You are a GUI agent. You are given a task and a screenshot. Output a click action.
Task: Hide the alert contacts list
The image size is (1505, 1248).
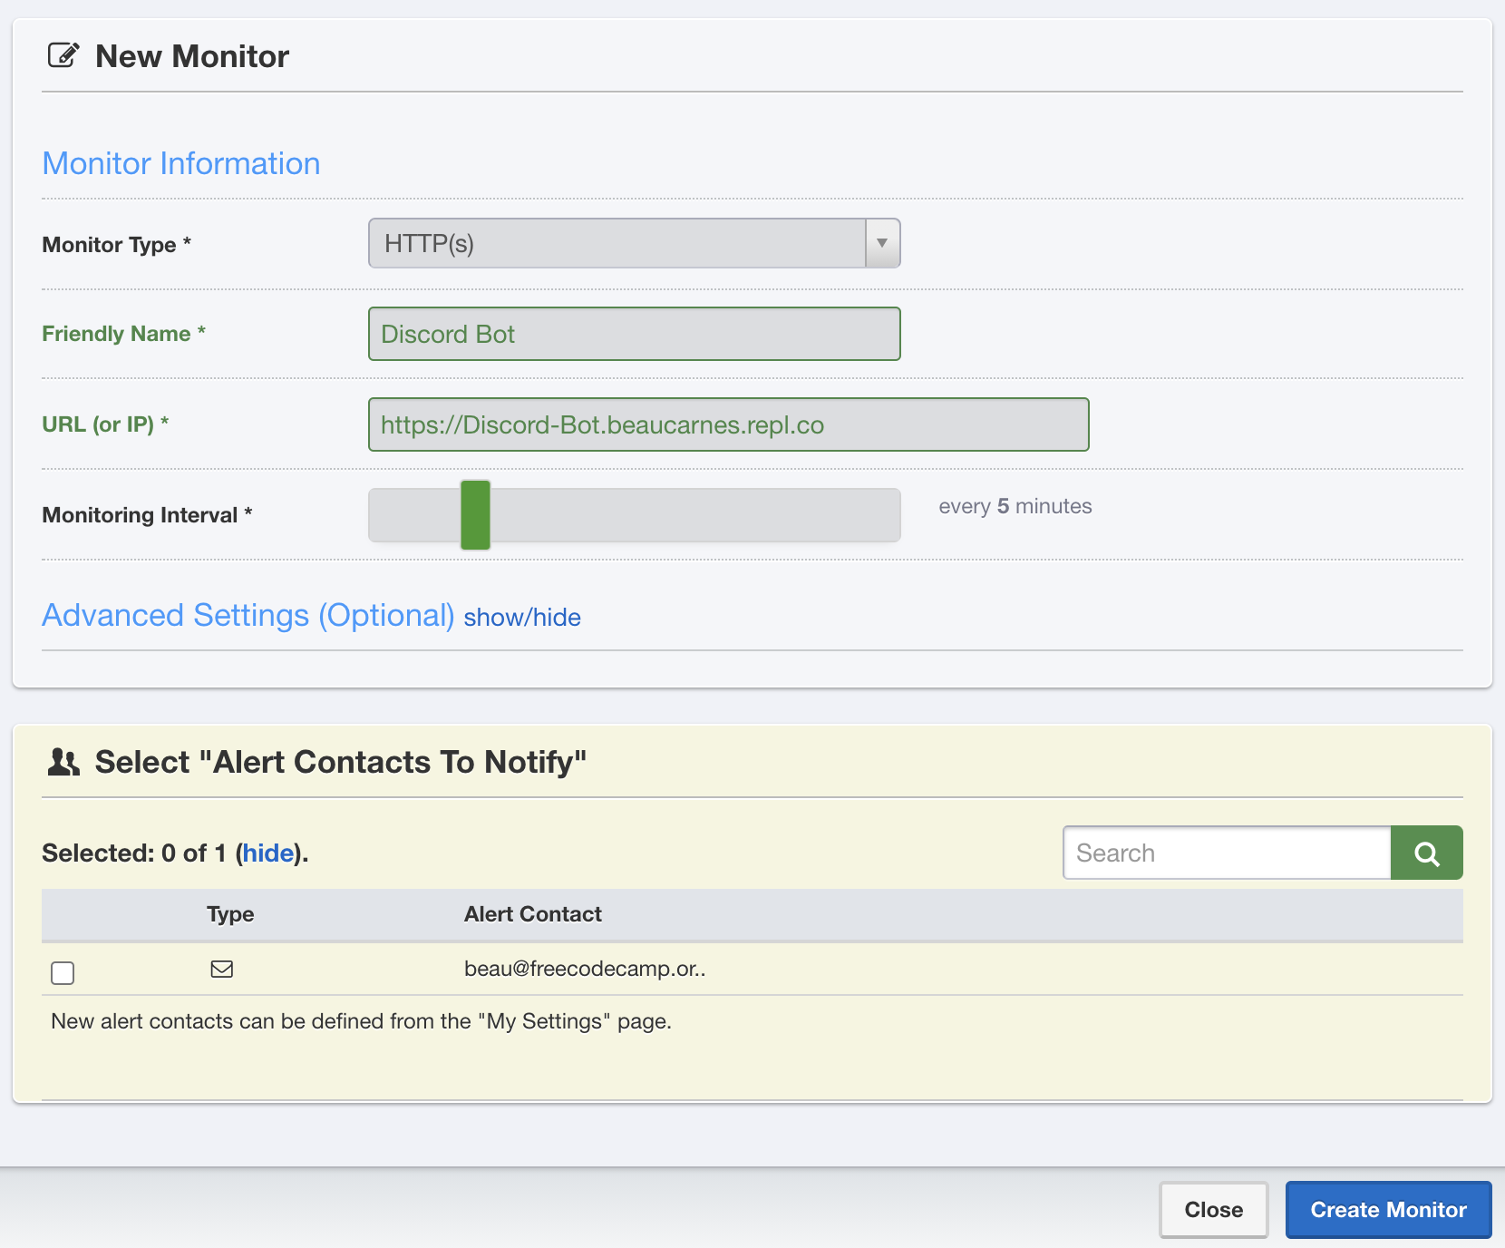point(268,853)
